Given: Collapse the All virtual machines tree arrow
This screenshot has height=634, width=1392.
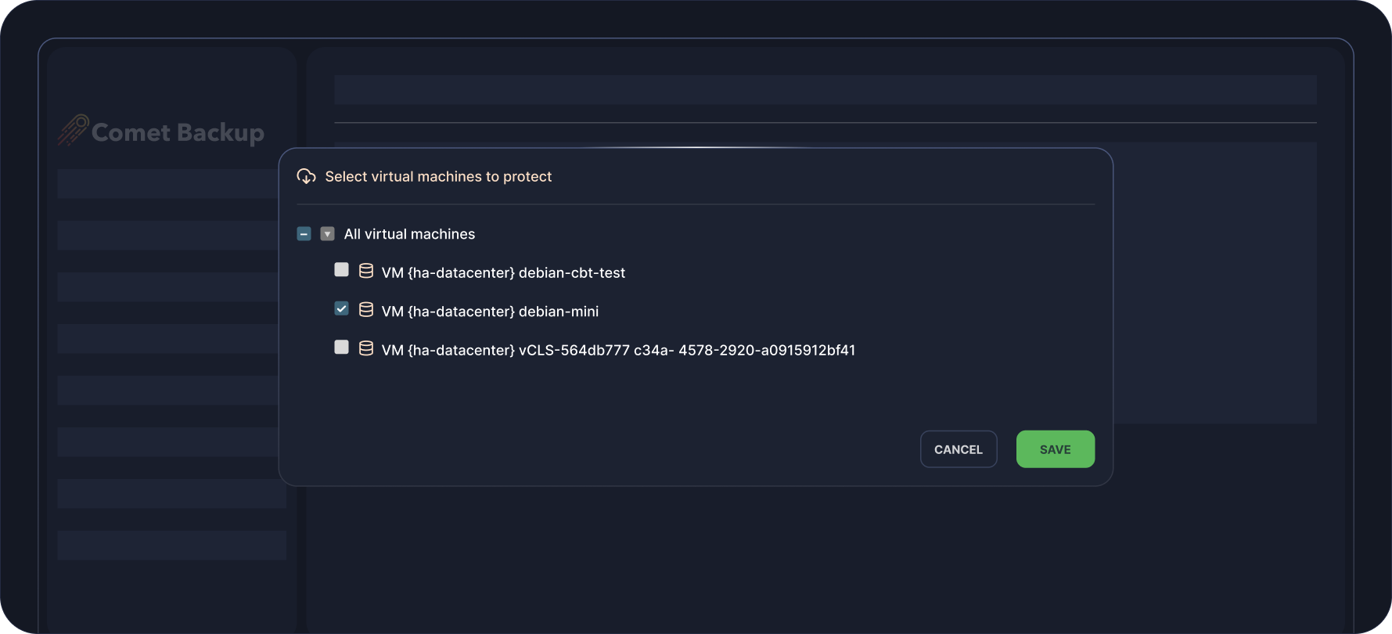Looking at the screenshot, I should 327,234.
